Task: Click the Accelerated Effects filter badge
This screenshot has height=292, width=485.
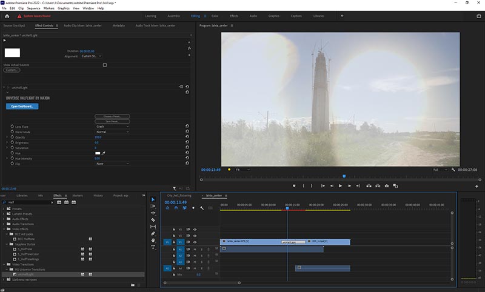Action: 59,202
